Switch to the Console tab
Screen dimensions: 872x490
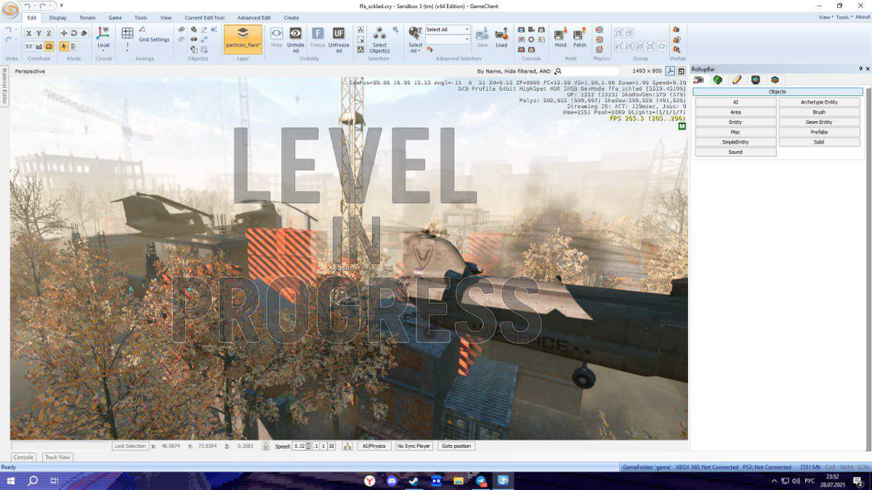click(23, 457)
